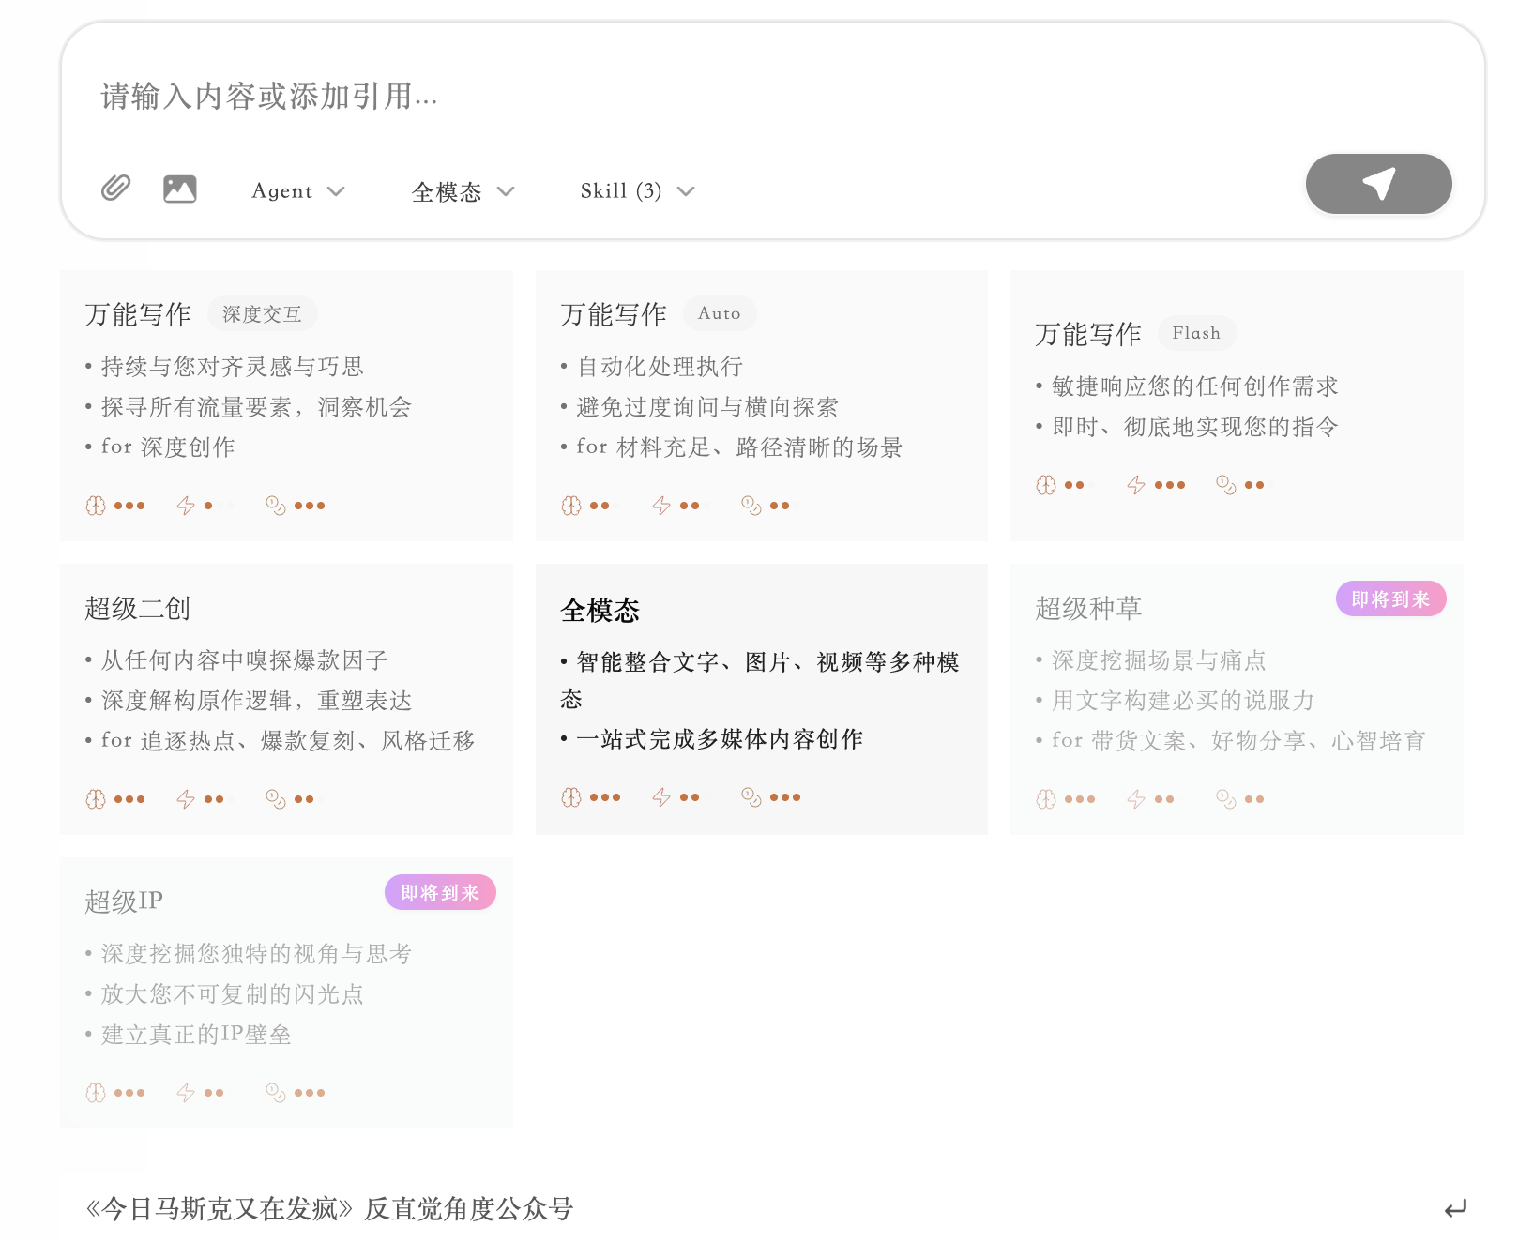Select the 全模态 card

click(761, 699)
